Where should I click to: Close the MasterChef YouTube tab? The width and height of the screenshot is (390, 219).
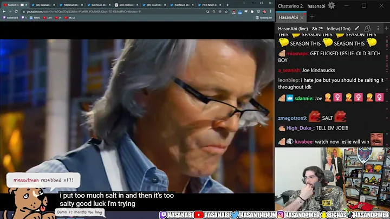(x=27, y=5)
